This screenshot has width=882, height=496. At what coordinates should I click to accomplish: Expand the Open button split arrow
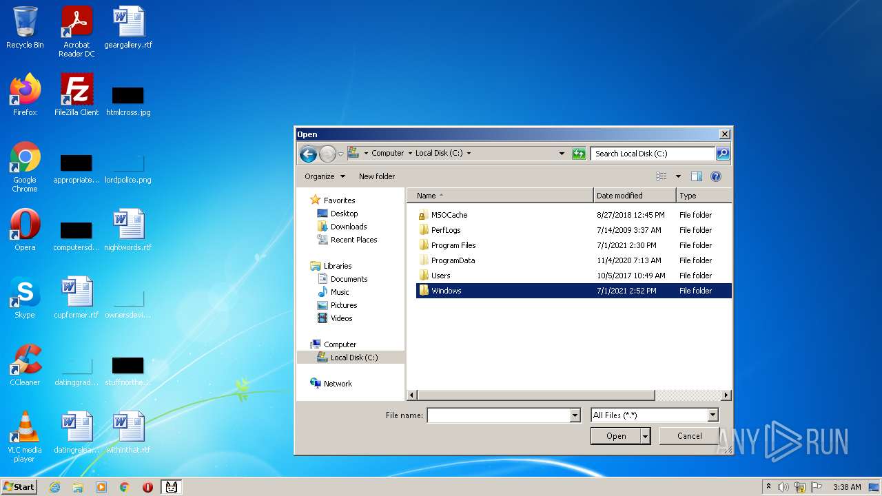645,436
